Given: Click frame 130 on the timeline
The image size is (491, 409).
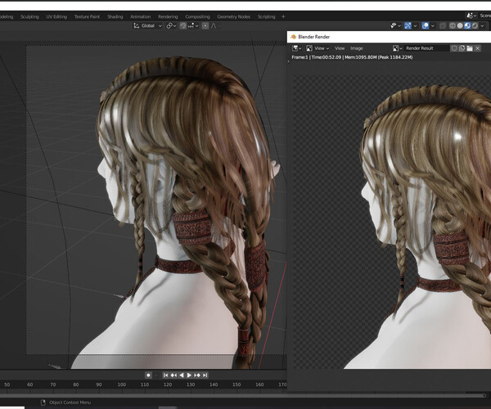Looking at the screenshot, I should [191, 384].
